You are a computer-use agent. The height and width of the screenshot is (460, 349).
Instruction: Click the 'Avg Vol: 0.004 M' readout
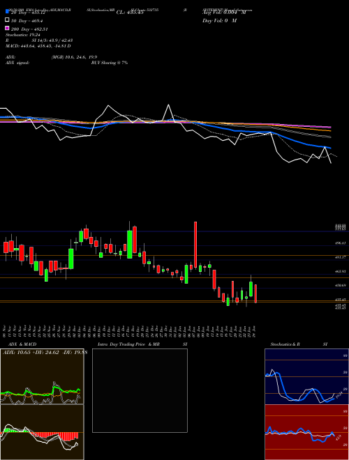[x=224, y=13]
